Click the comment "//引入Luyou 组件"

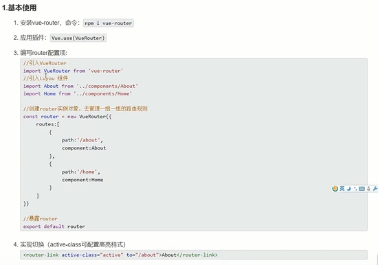[45, 78]
